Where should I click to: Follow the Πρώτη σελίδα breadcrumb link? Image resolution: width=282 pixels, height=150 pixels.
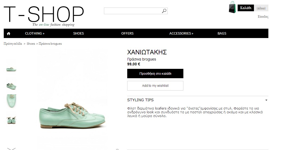point(13,44)
